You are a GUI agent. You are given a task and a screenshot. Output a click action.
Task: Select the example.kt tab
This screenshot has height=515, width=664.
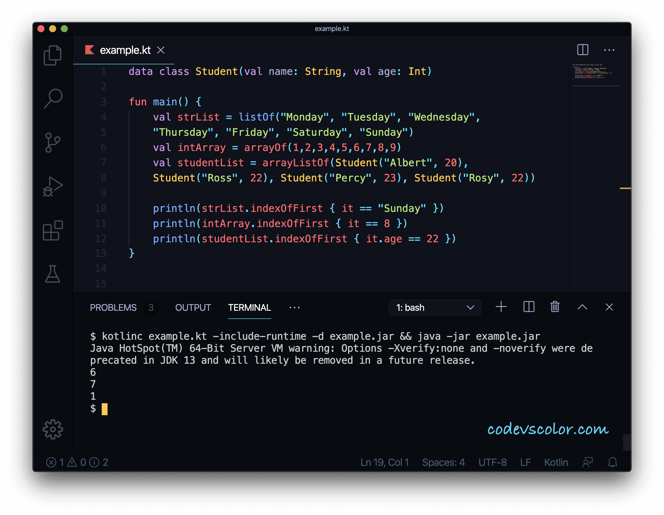pyautogui.click(x=123, y=50)
